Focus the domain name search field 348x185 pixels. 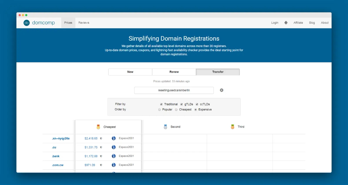point(174,90)
